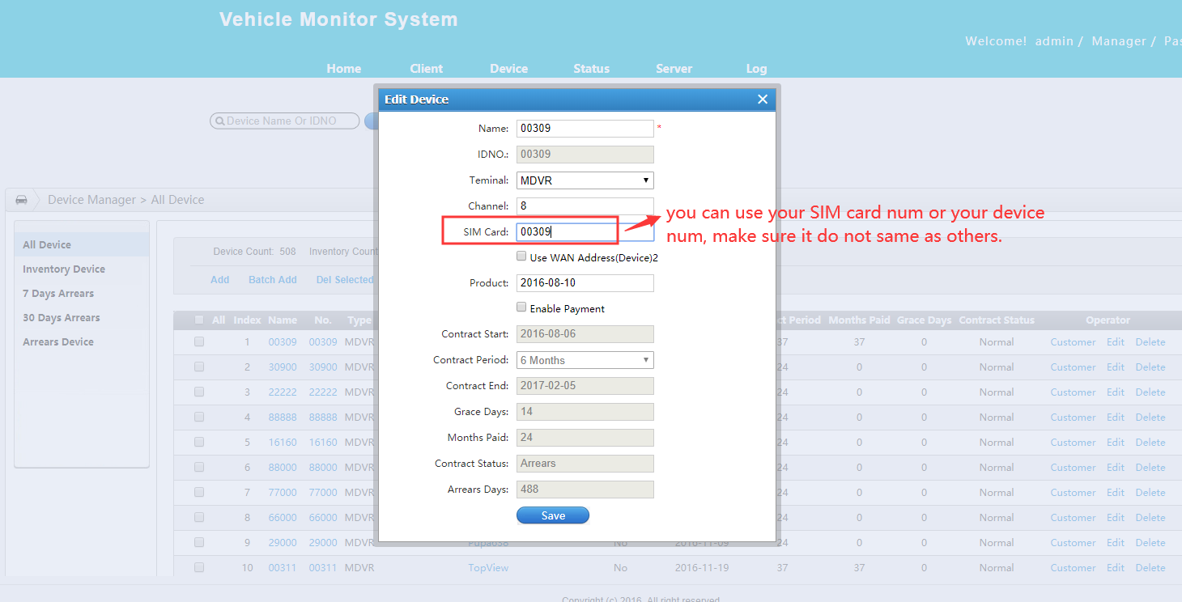This screenshot has height=602, width=1182.
Task: Select Arrears Device in sidebar
Action: pos(82,341)
